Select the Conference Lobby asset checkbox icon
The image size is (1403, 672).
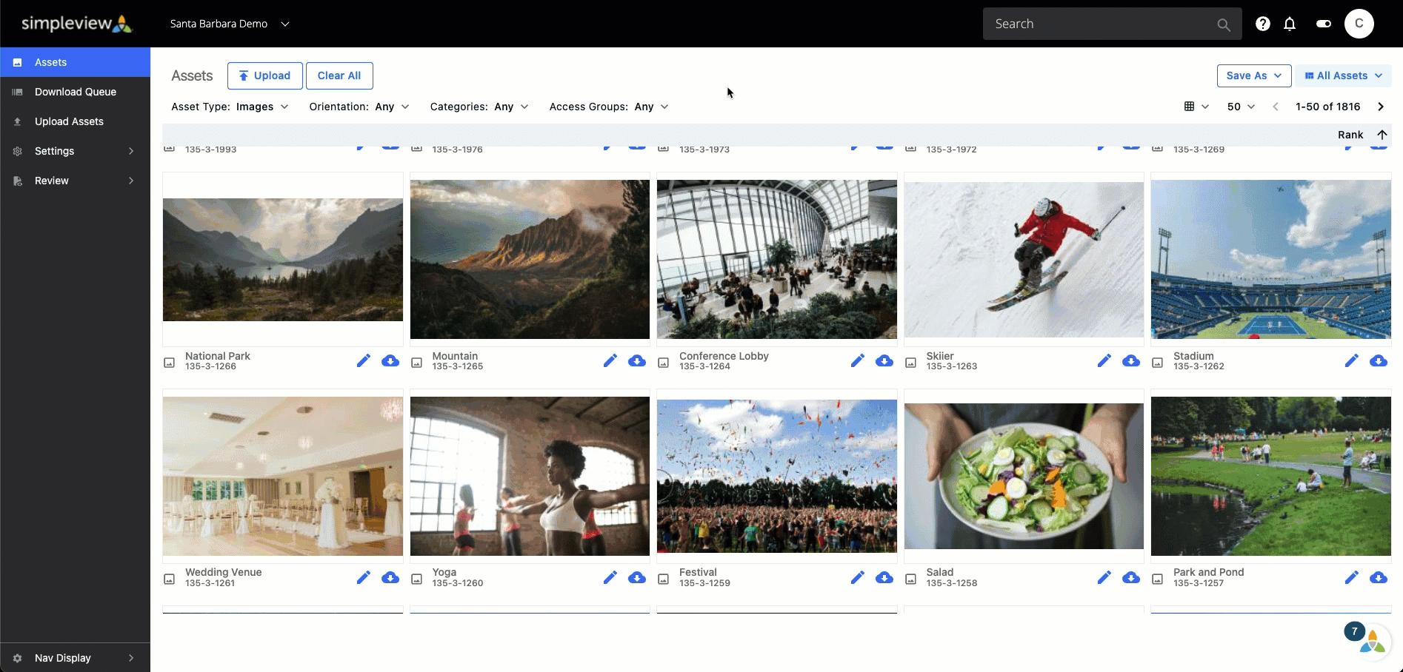664,363
